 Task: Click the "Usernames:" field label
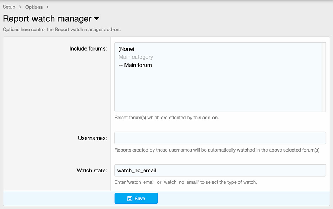click(x=92, y=138)
